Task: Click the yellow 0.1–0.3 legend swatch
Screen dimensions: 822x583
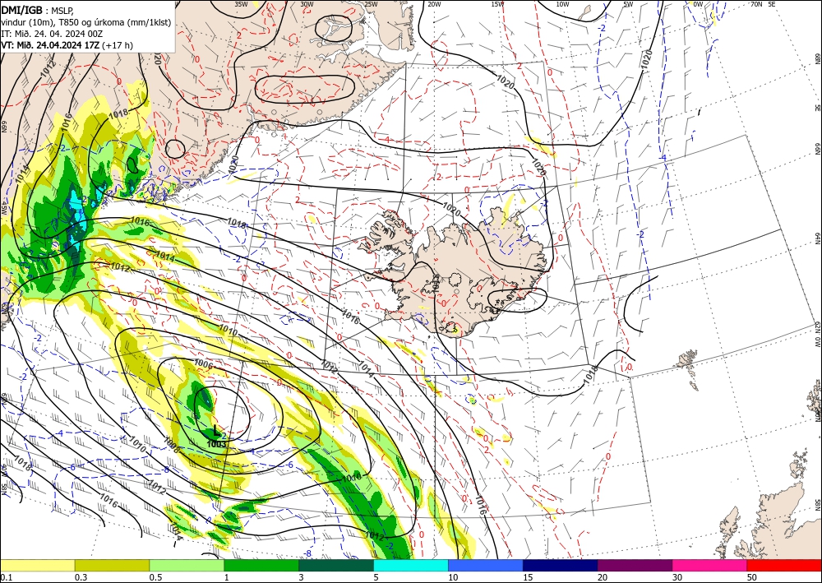Action: click(37, 565)
